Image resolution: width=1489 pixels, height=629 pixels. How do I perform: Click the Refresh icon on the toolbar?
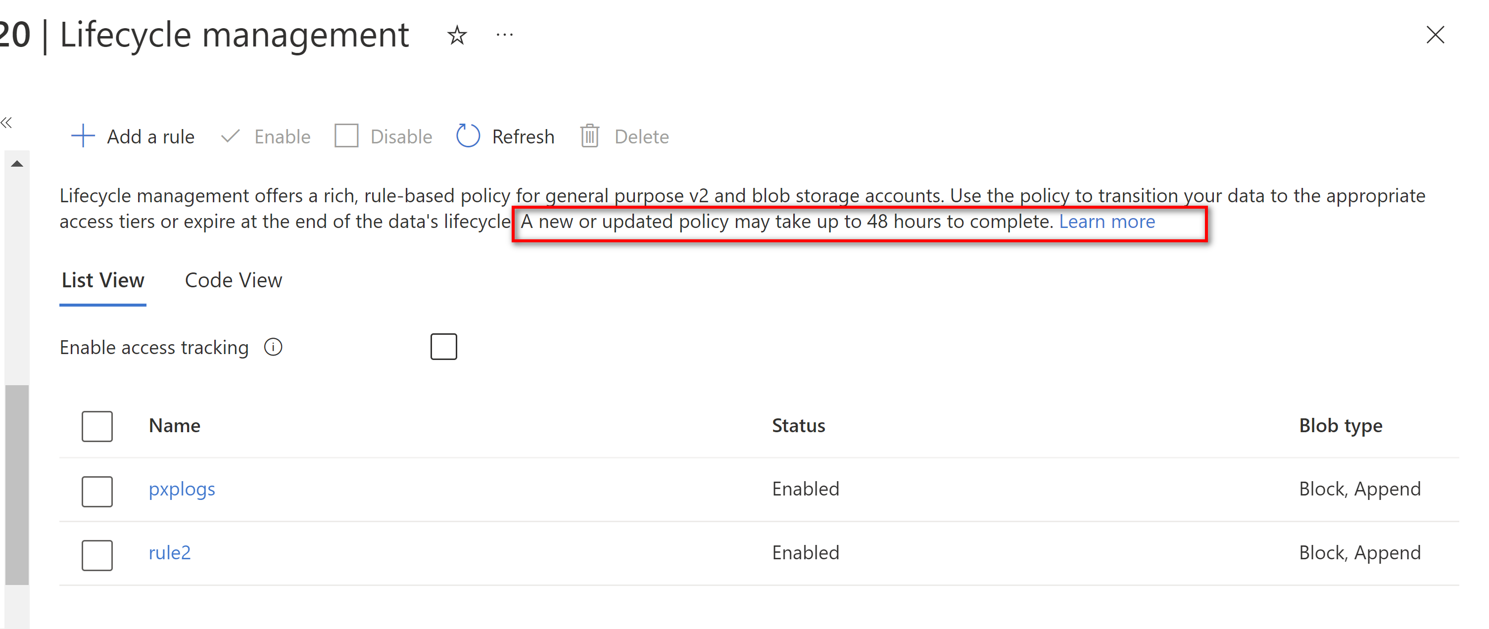(468, 136)
